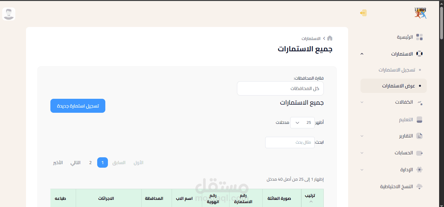
Task: Click the الإدارة gear icon
Action: point(419,170)
